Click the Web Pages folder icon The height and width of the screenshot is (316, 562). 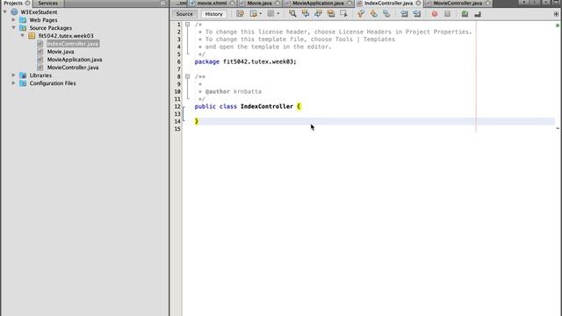23,19
